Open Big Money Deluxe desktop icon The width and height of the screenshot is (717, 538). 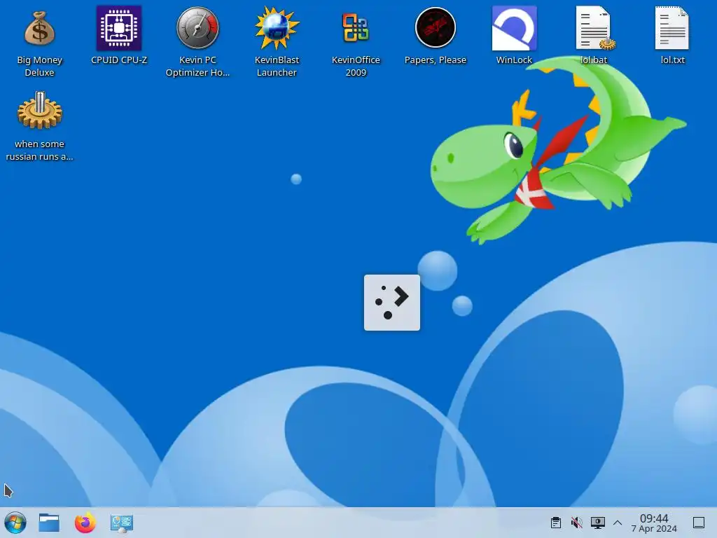coord(39,29)
